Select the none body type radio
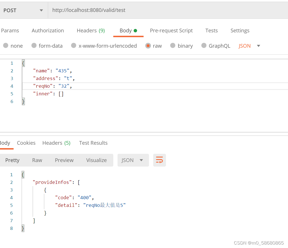The height and width of the screenshot is (248, 288). point(6,45)
